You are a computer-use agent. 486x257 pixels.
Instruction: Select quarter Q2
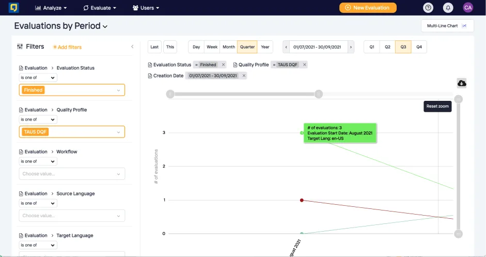tap(387, 47)
